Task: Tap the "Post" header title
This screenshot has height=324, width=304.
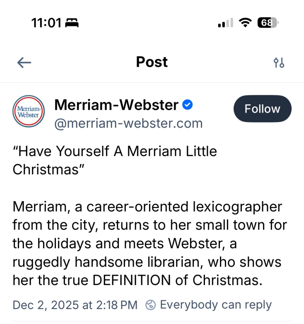Action: [x=152, y=62]
